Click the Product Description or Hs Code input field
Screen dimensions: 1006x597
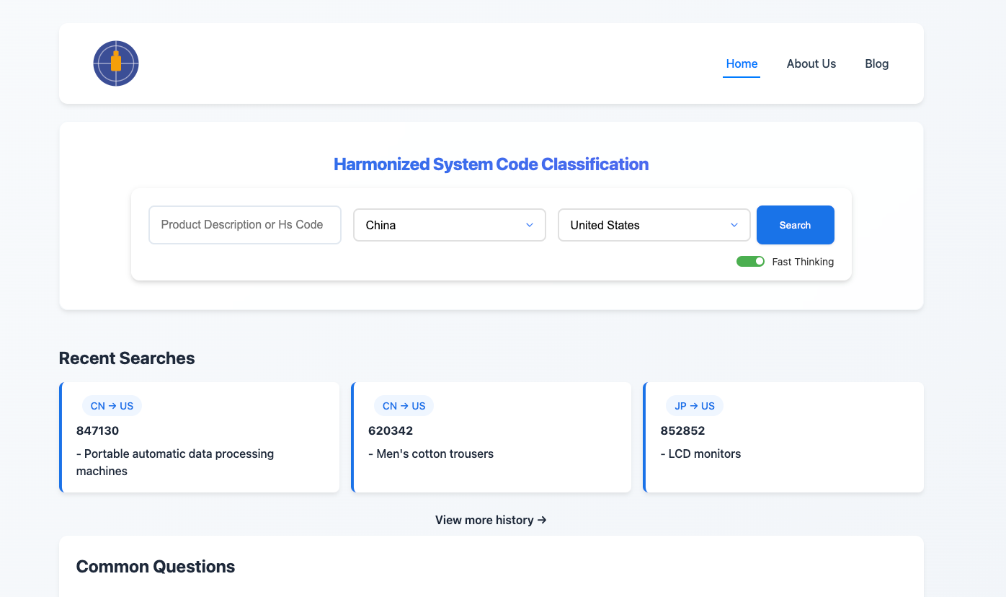tap(244, 225)
